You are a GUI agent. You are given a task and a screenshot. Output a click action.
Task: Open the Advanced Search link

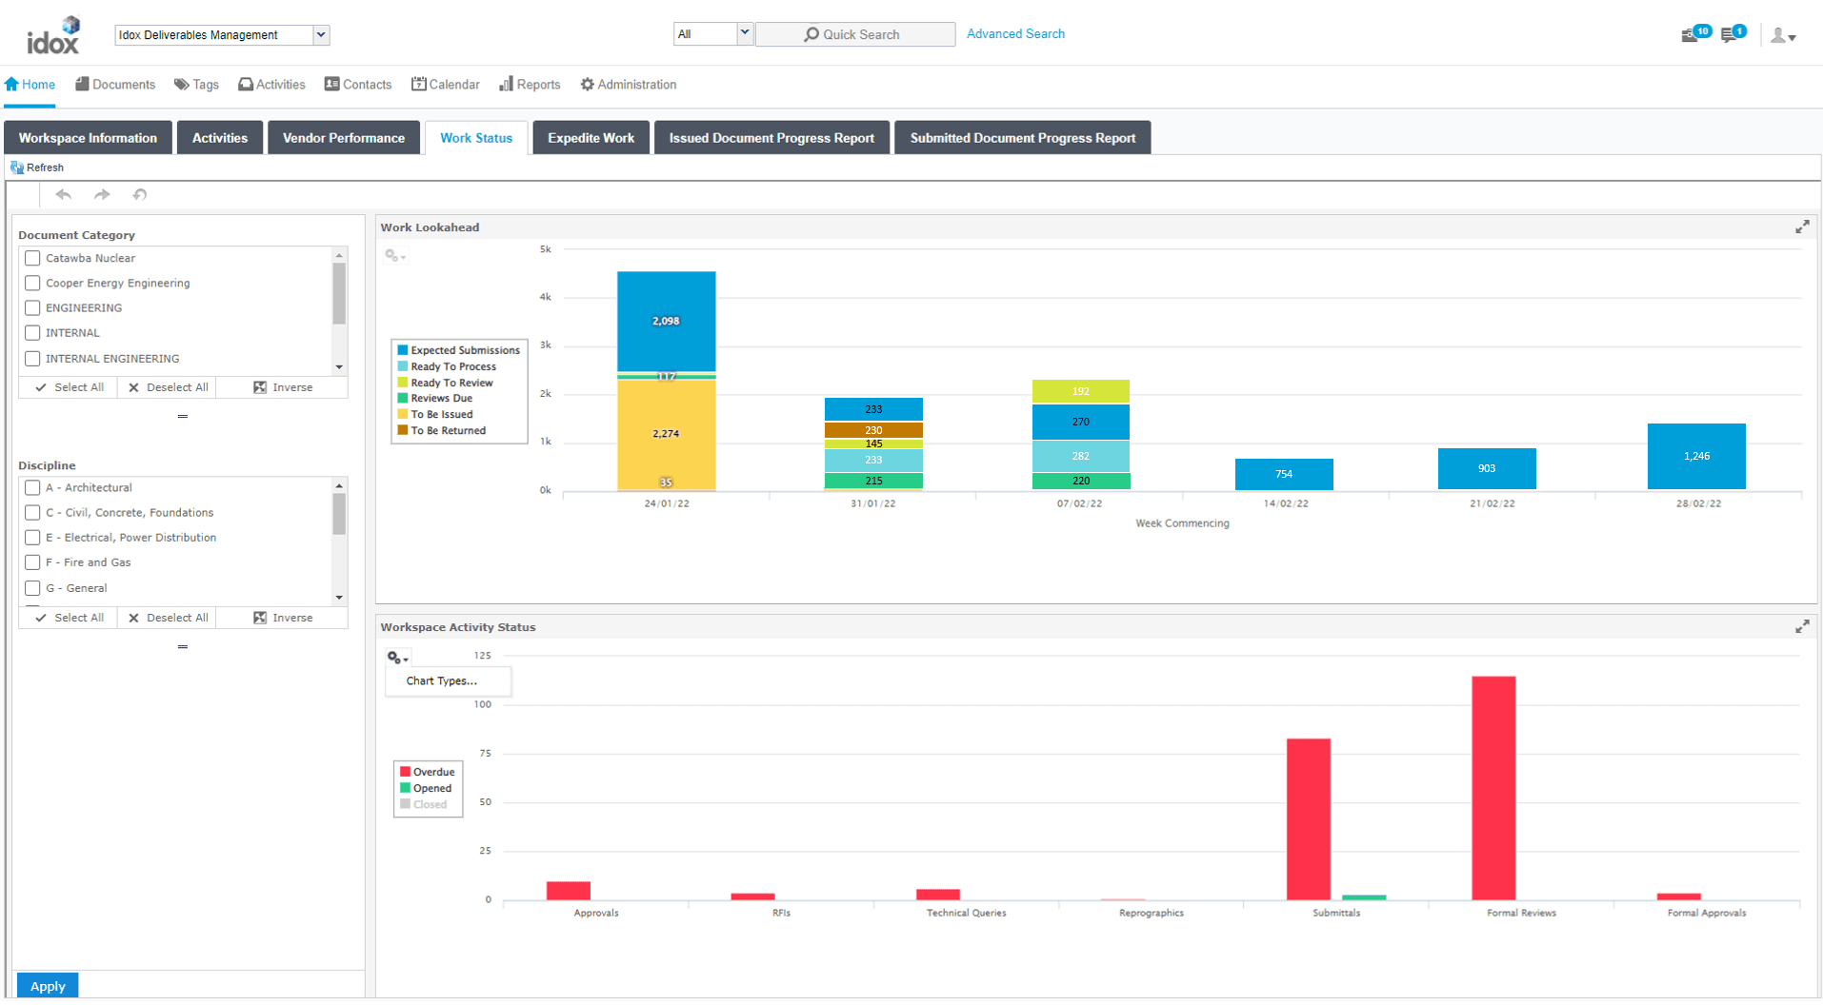click(x=1015, y=34)
